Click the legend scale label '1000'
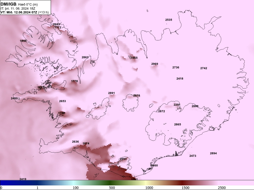The height and width of the screenshot is (190, 254). [x=149, y=188]
